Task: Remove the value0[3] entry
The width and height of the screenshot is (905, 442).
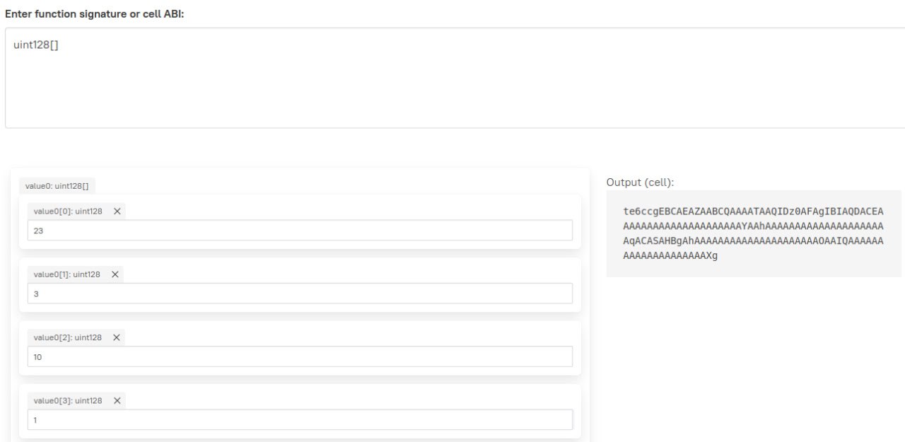Action: 117,401
